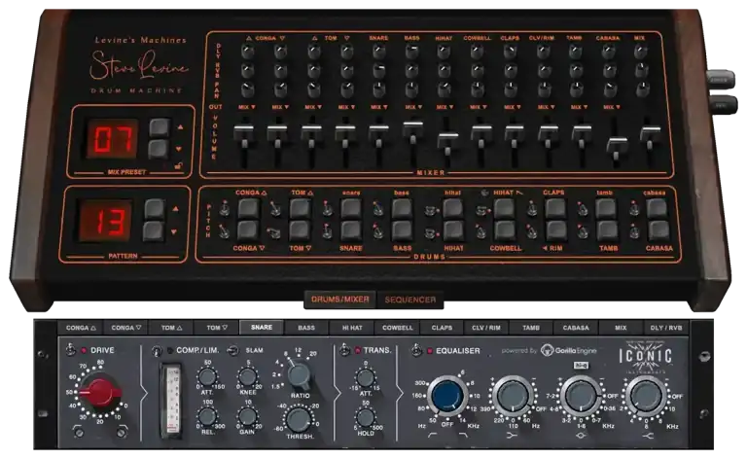Tap the lower BASS drum pad
This screenshot has width=747, height=459.
point(402,230)
